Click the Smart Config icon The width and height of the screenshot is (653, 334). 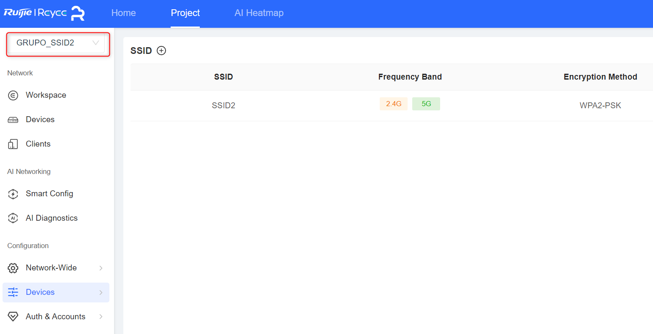pos(13,194)
